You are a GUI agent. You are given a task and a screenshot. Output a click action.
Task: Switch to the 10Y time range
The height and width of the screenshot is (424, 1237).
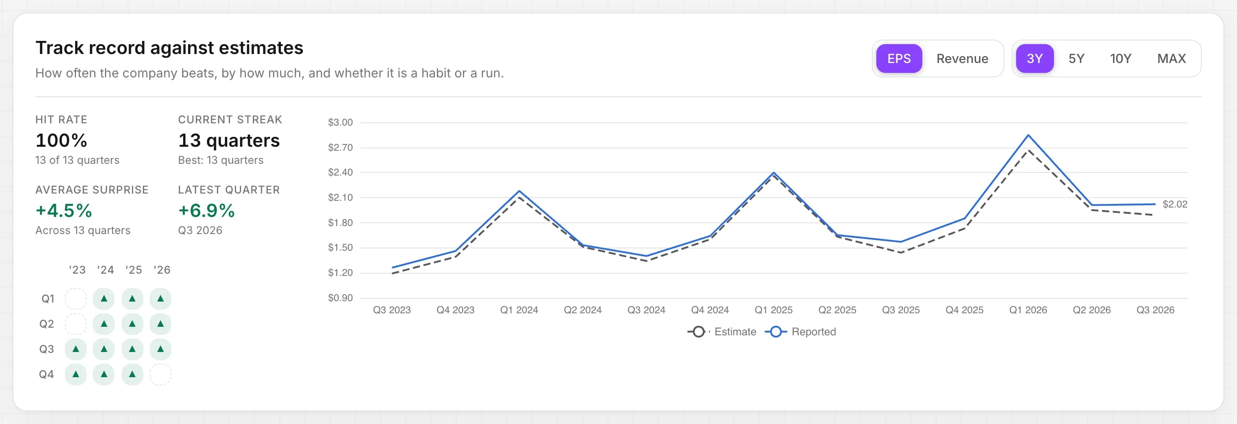(x=1120, y=59)
